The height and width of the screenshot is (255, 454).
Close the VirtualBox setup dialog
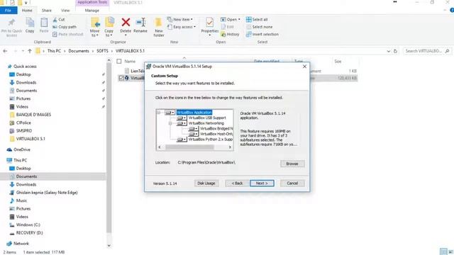click(x=304, y=67)
